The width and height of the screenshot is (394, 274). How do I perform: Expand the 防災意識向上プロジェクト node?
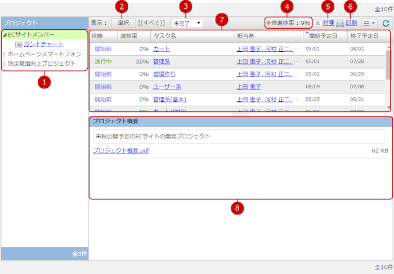pyautogui.click(x=5, y=64)
